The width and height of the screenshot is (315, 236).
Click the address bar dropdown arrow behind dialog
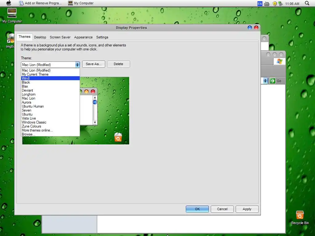[265, 81]
